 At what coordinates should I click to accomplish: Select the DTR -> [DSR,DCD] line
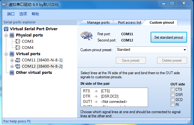[x=114, y=96]
